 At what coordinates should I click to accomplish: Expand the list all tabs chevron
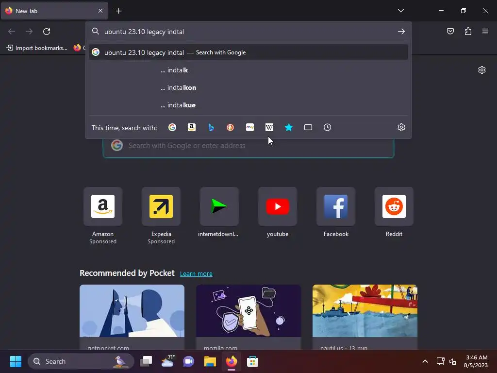(x=400, y=11)
